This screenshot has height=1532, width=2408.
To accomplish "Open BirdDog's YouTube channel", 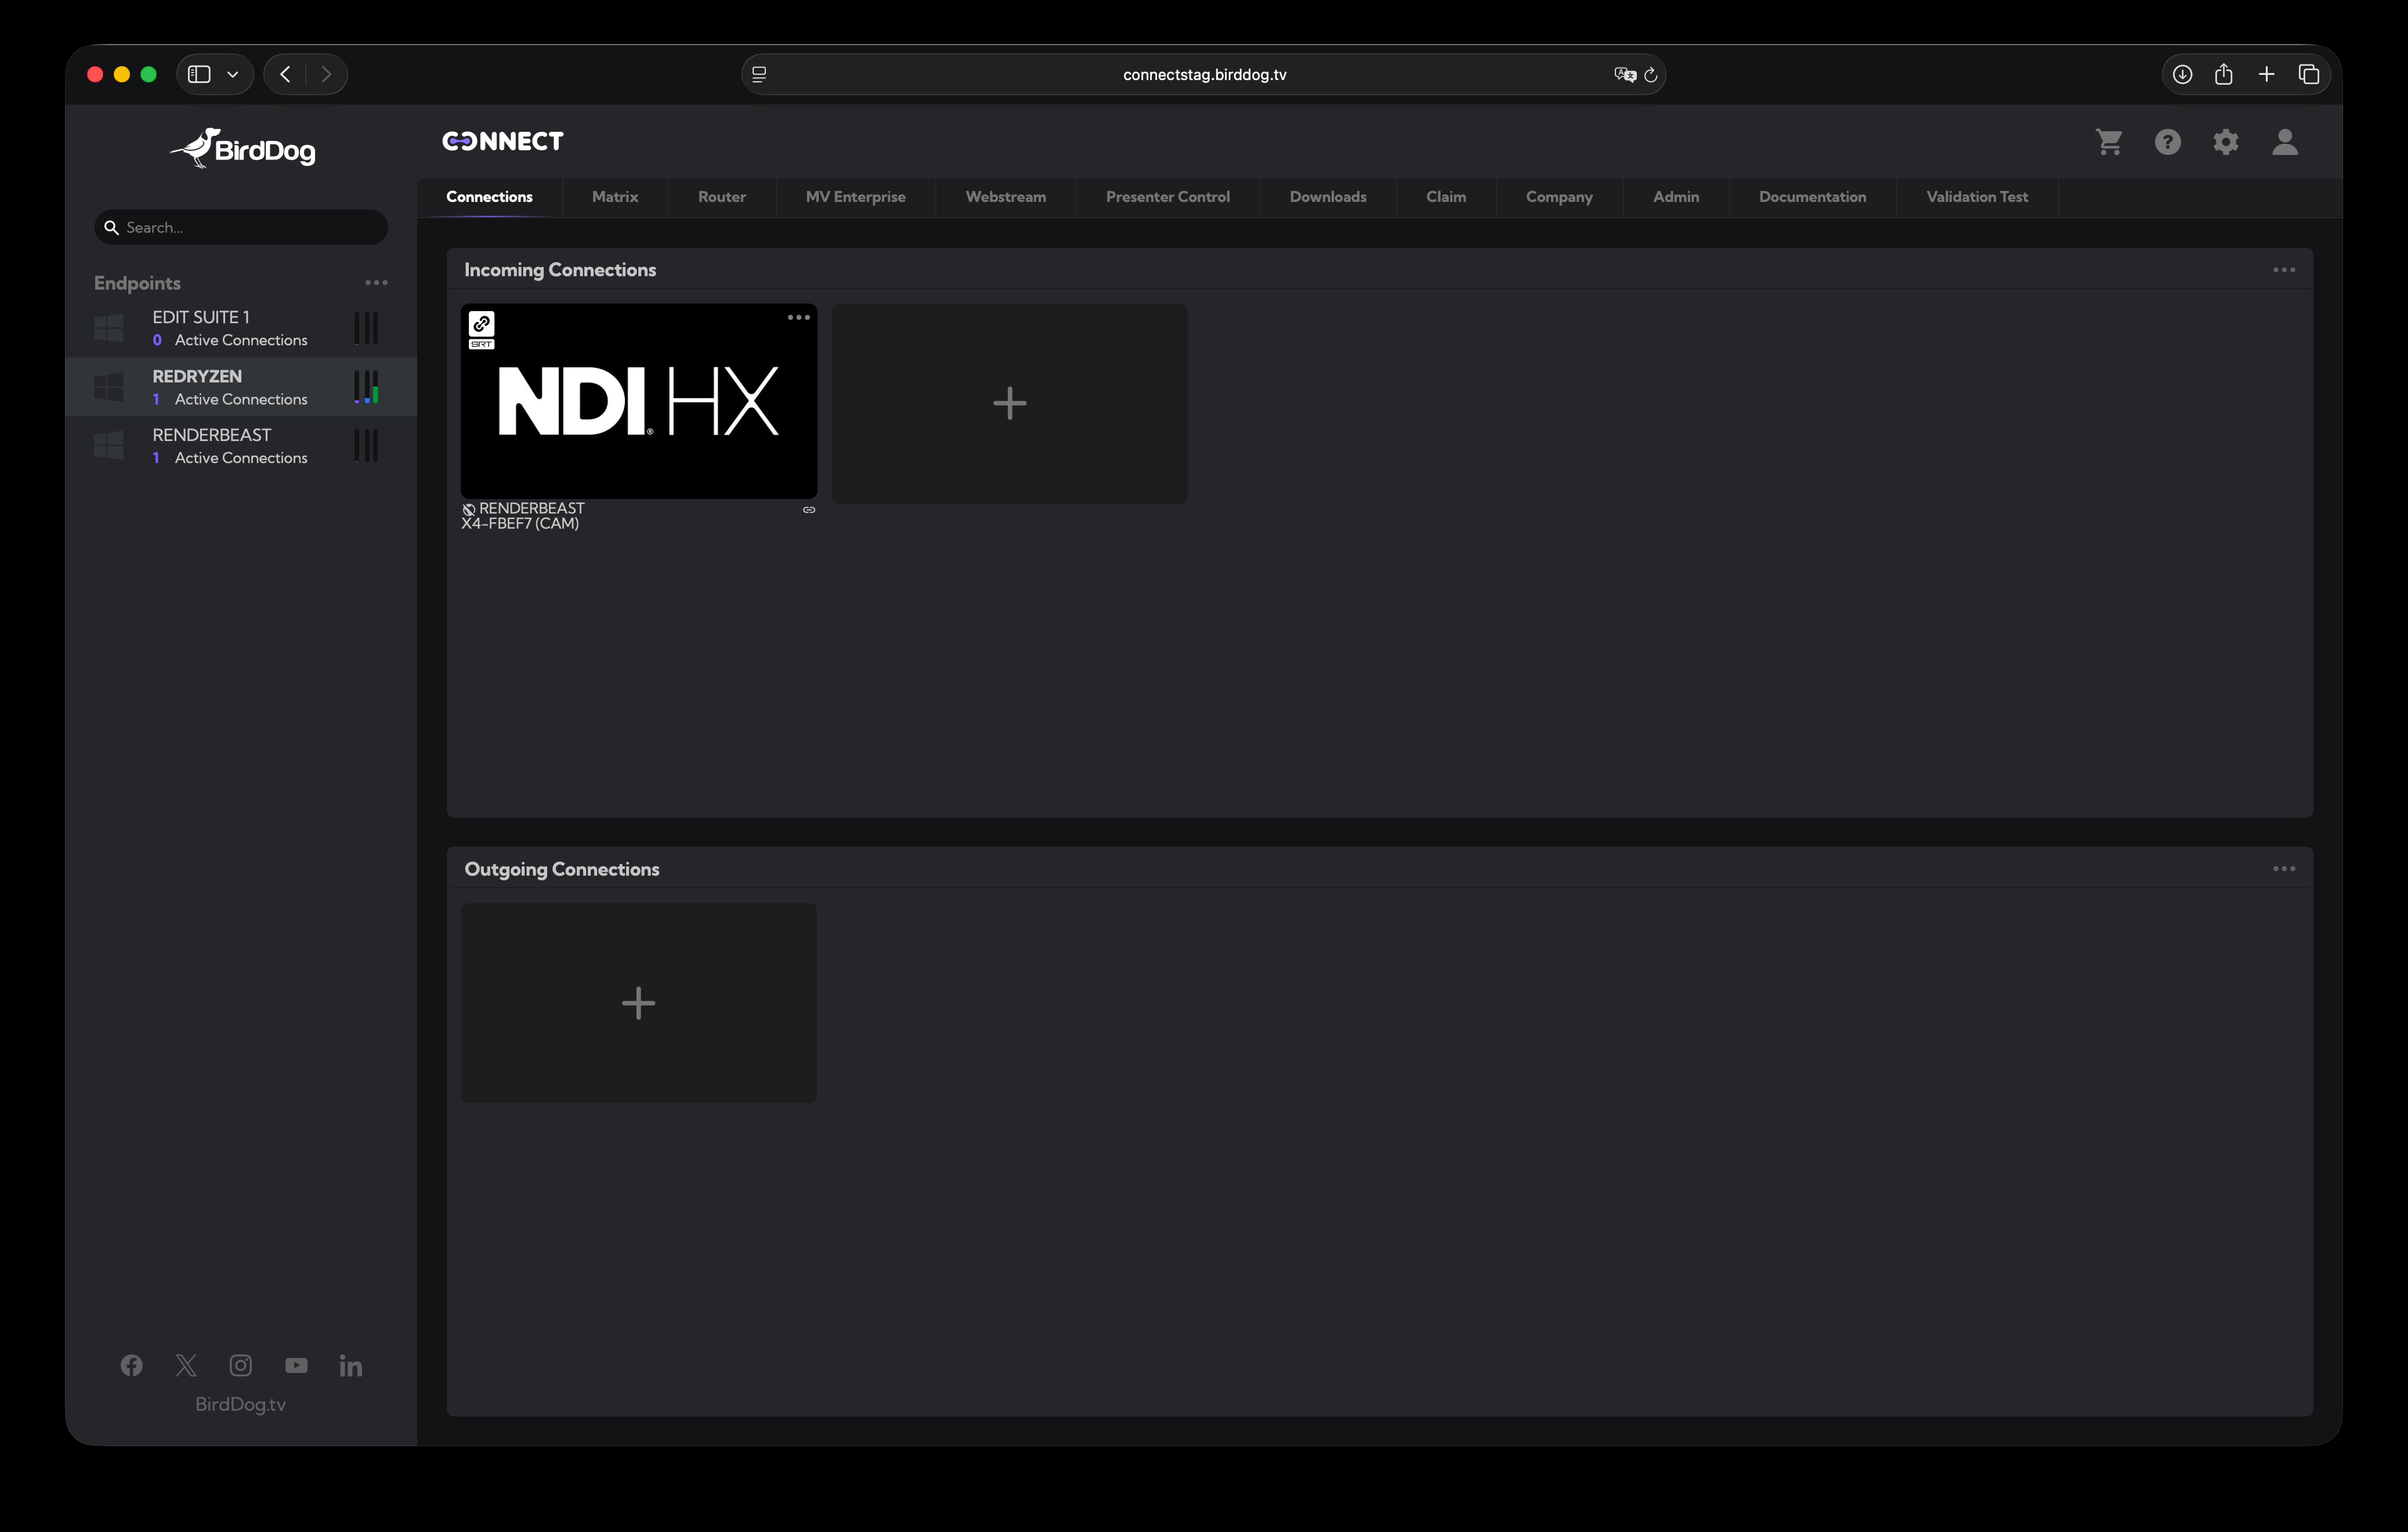I will click(296, 1365).
